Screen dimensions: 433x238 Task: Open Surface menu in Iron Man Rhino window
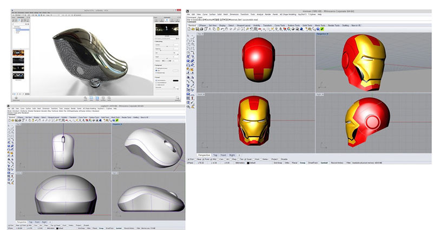coord(212,15)
